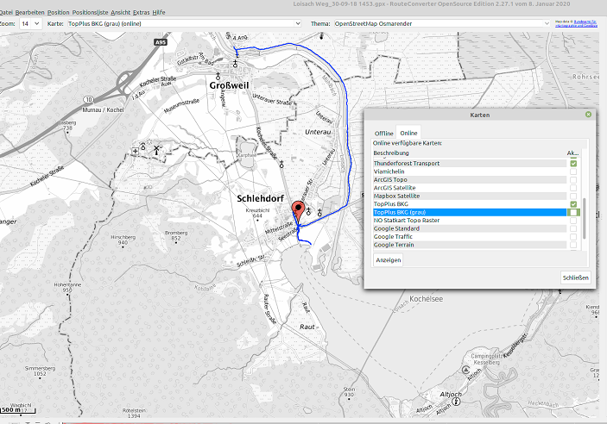607x424 pixels.
Task: Select Mapbox Satellite in the map list
Action: click(x=395, y=196)
